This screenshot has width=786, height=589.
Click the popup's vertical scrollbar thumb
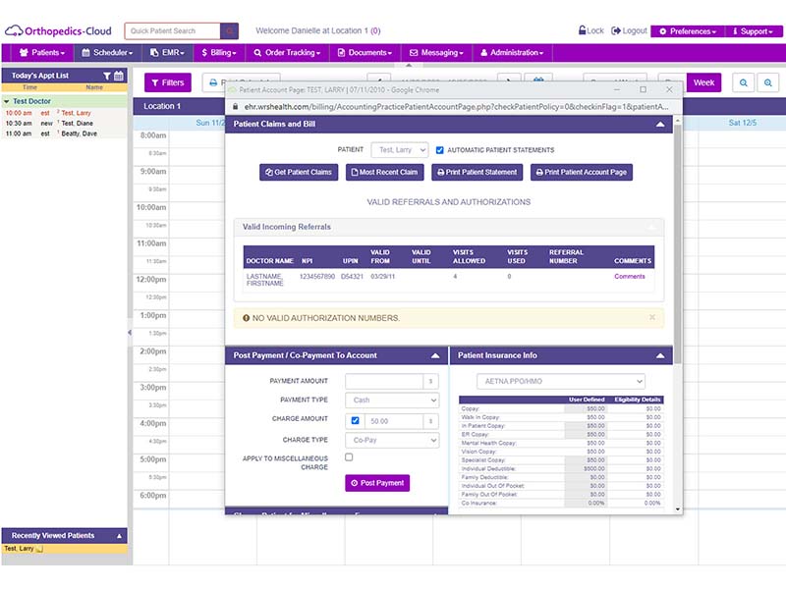pos(678,243)
